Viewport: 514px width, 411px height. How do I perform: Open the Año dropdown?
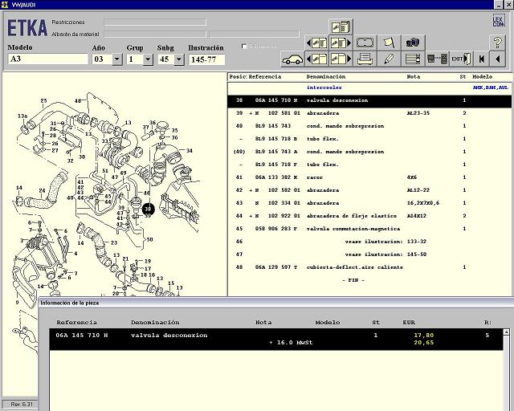tap(117, 59)
